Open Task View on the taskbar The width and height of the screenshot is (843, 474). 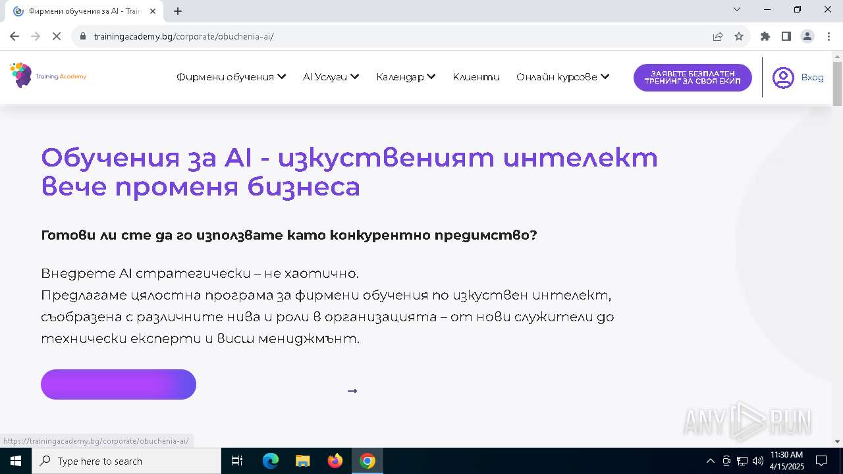237,461
